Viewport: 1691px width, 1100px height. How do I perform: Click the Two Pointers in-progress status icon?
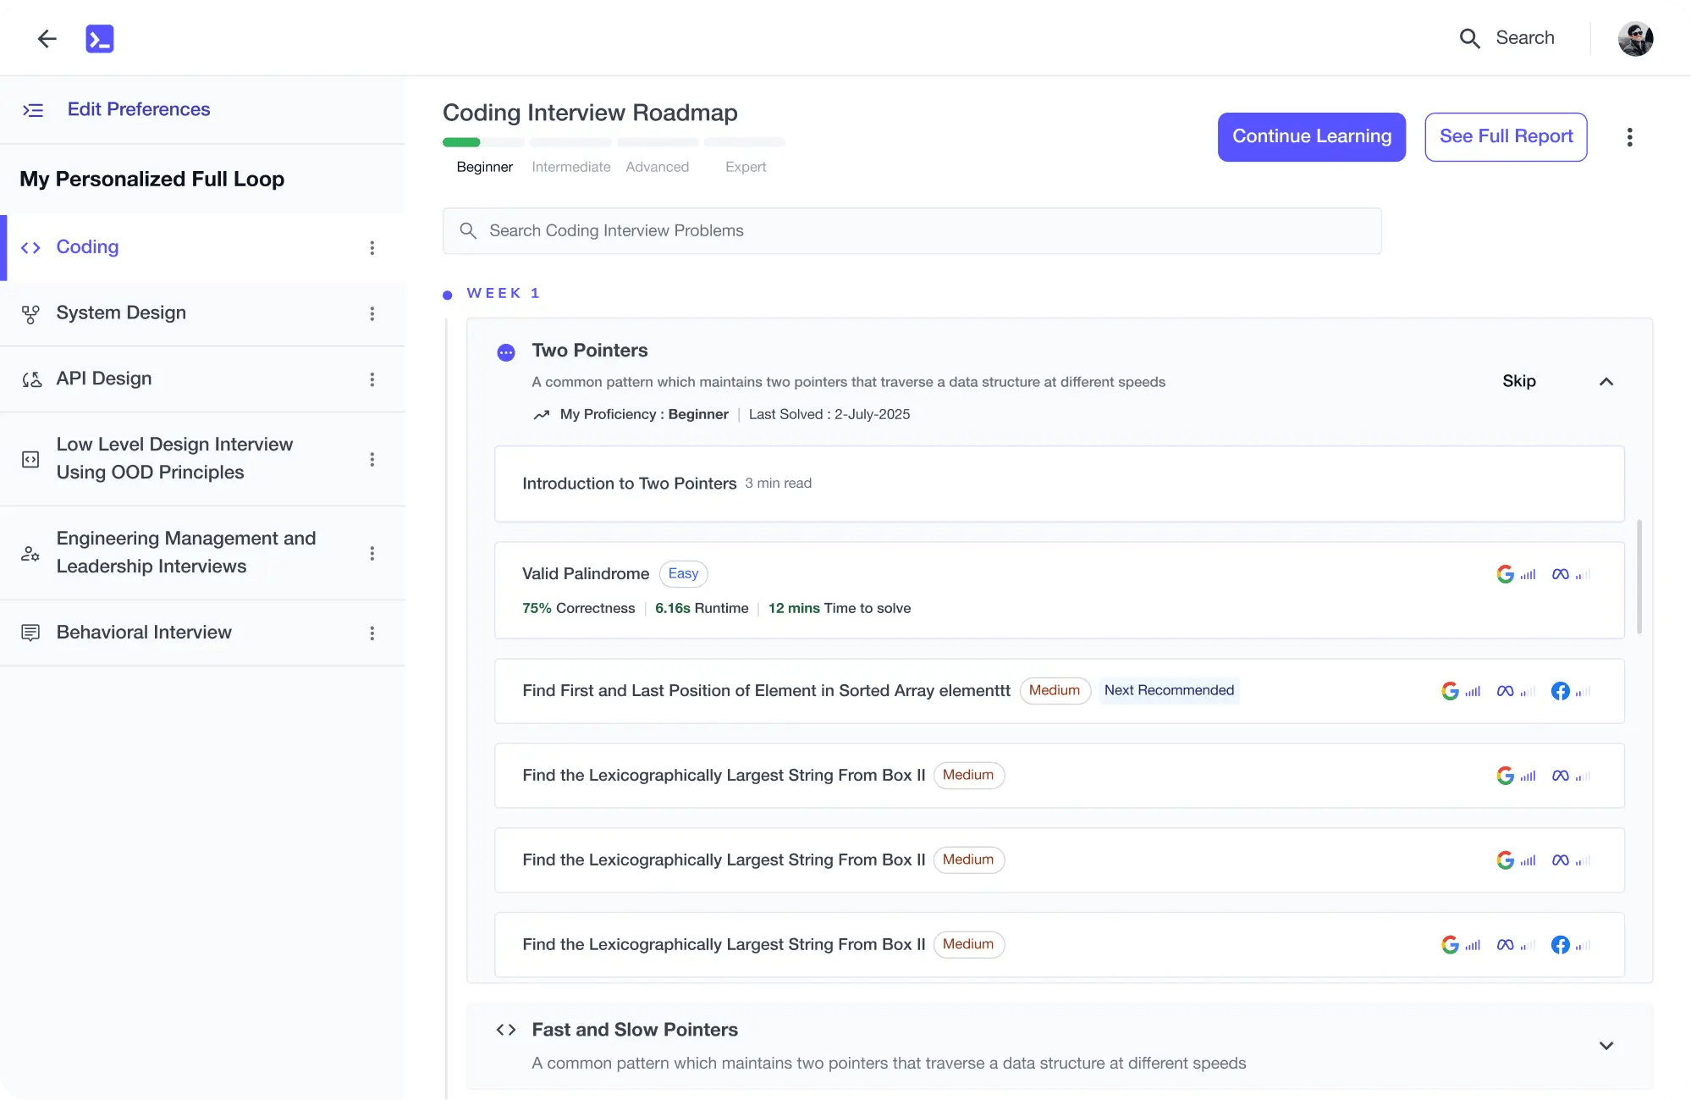coord(506,352)
